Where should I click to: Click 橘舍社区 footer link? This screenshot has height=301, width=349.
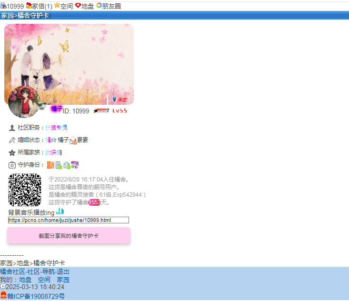pyautogui.click(x=13, y=271)
